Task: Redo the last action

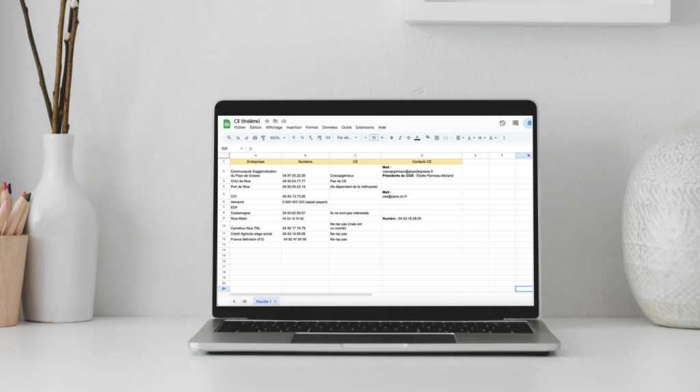Action: pyautogui.click(x=246, y=138)
